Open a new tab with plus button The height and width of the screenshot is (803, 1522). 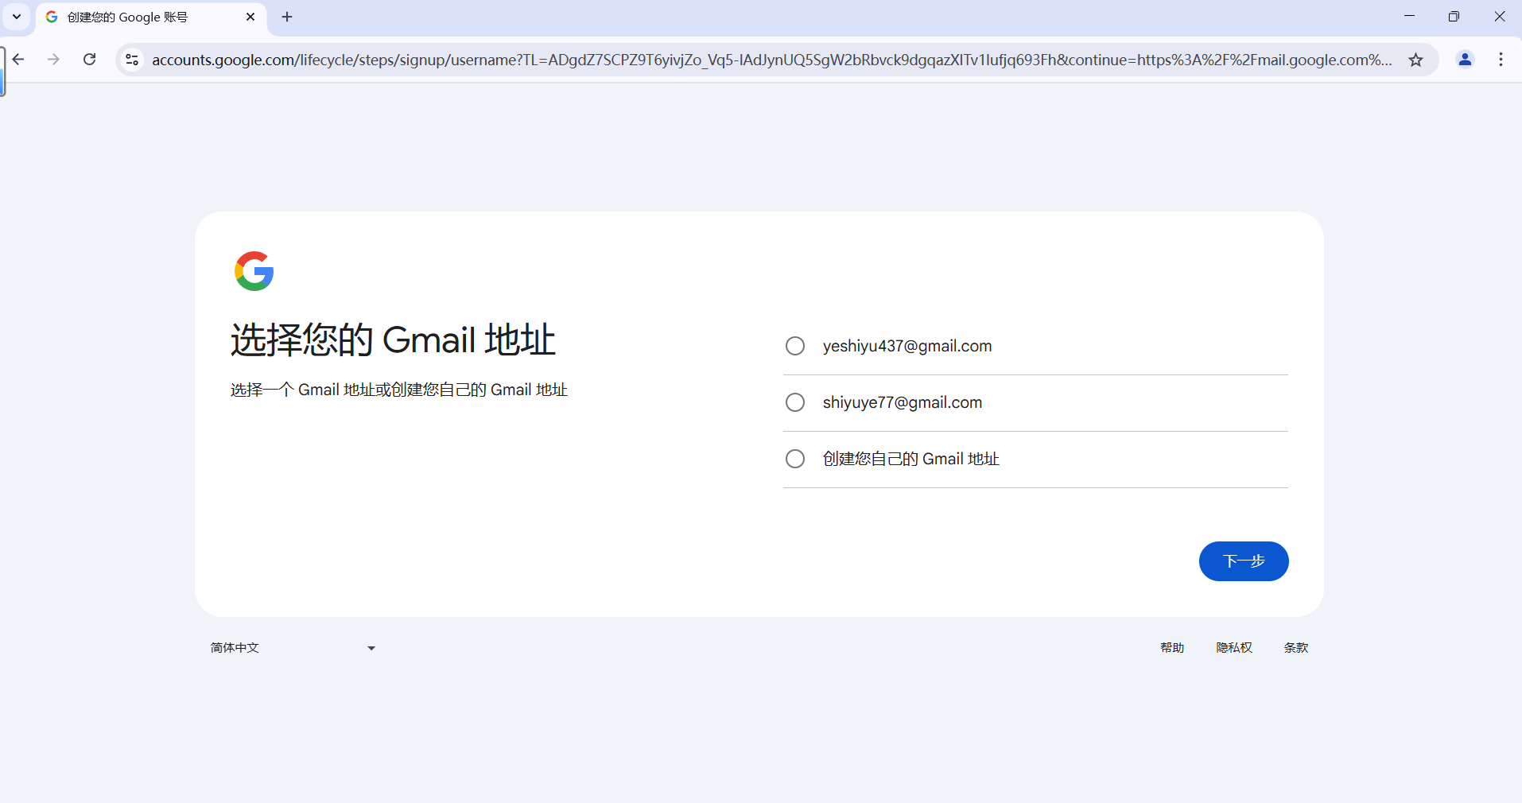(287, 17)
